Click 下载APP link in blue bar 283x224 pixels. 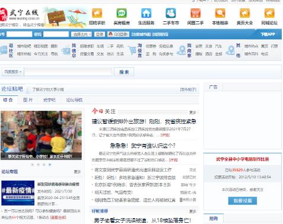[268, 34]
